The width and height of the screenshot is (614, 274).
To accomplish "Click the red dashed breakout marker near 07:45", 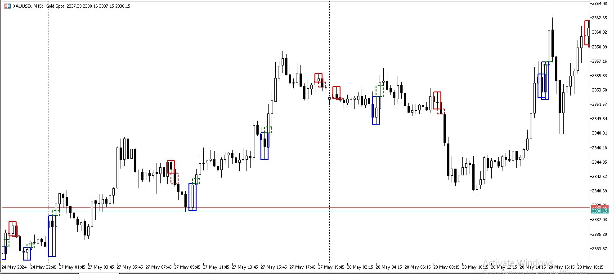I will click(x=175, y=179).
